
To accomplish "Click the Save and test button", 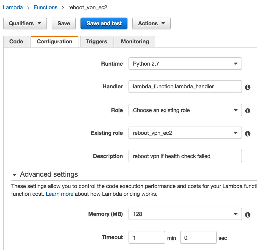I will 104,24.
